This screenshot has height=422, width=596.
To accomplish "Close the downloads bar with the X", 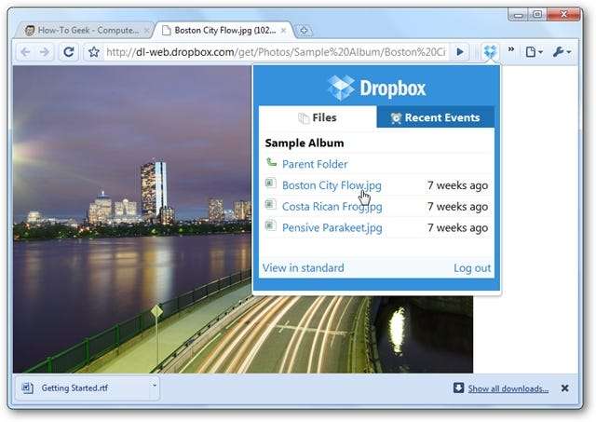I will [565, 388].
